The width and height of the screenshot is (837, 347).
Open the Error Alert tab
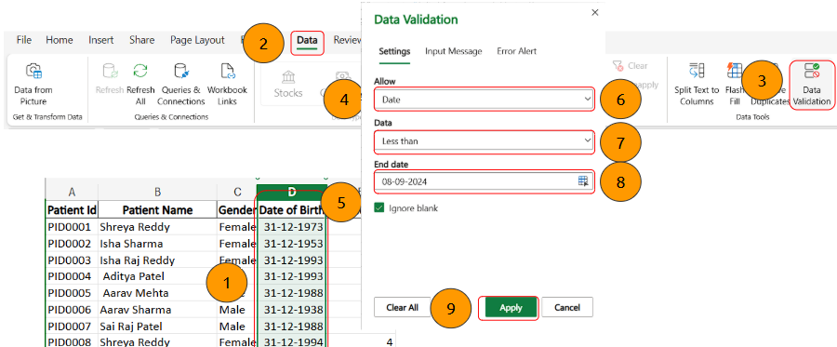point(517,51)
